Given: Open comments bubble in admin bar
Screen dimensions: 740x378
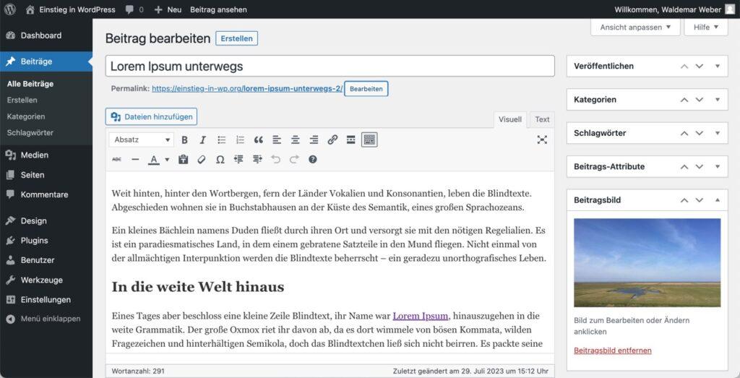Looking at the screenshot, I should click(x=134, y=9).
